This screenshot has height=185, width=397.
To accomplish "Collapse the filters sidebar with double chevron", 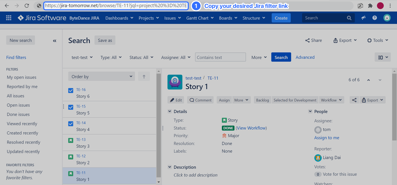I will coord(55,41).
